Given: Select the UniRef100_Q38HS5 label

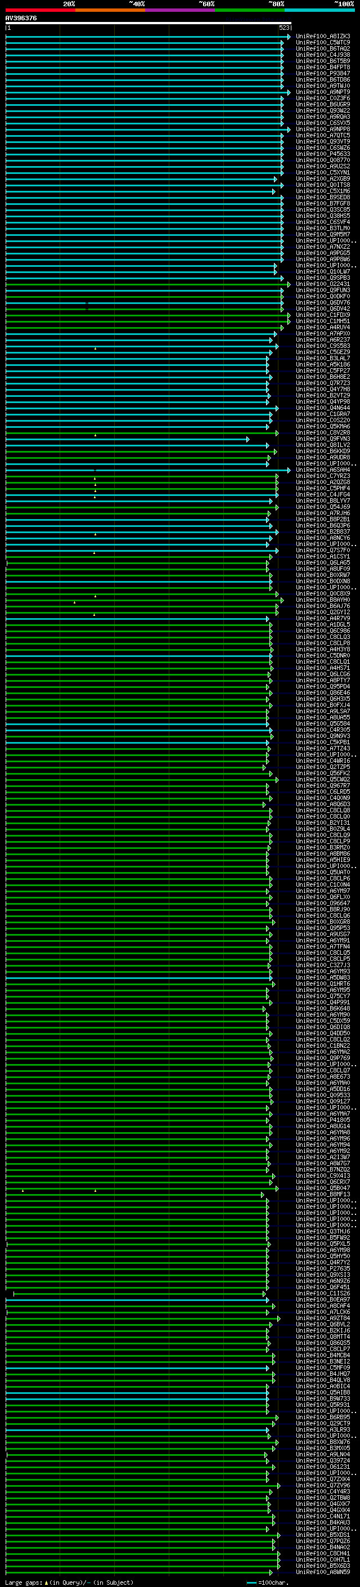Looking at the screenshot, I should (x=323, y=216).
